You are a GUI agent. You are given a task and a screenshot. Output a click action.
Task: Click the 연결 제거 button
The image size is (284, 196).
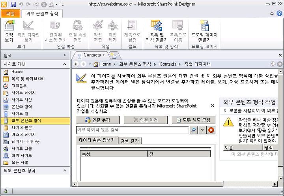146,120
